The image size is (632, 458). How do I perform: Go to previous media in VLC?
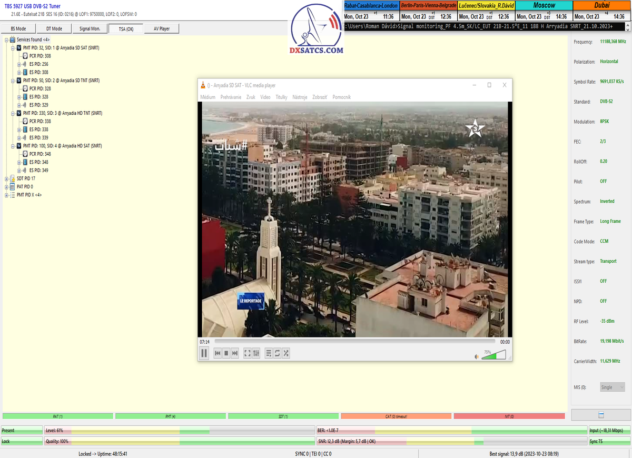217,353
